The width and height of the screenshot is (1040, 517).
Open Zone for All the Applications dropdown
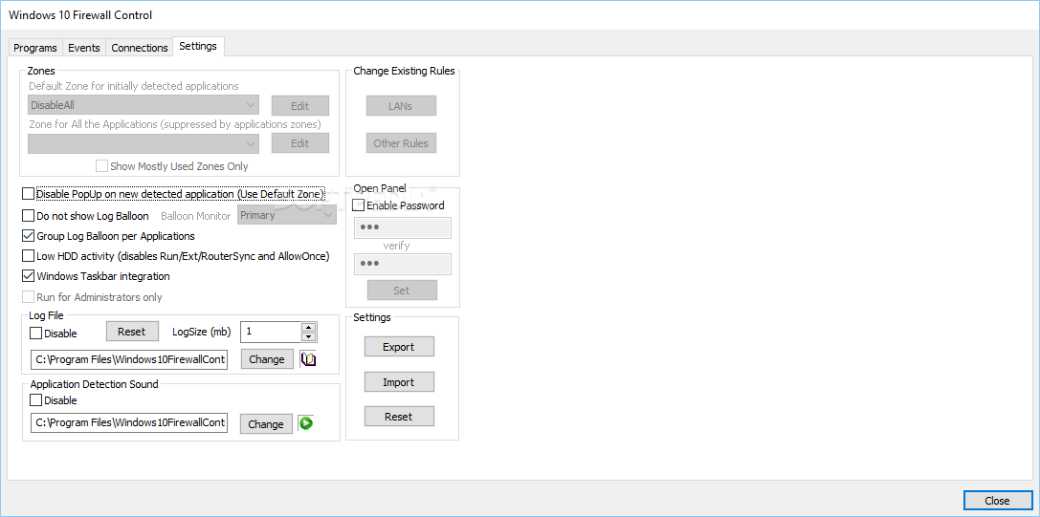(144, 143)
